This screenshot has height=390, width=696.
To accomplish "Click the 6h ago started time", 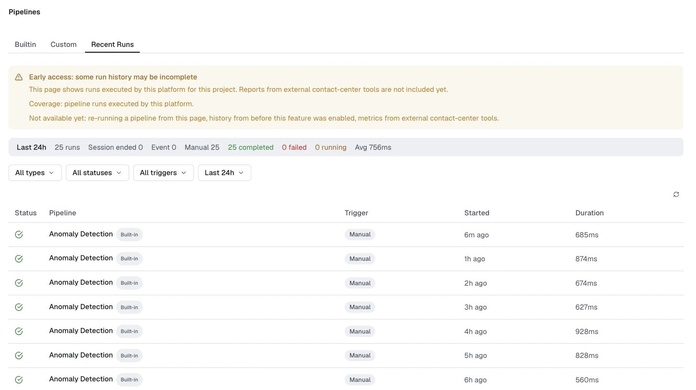I will click(476, 380).
